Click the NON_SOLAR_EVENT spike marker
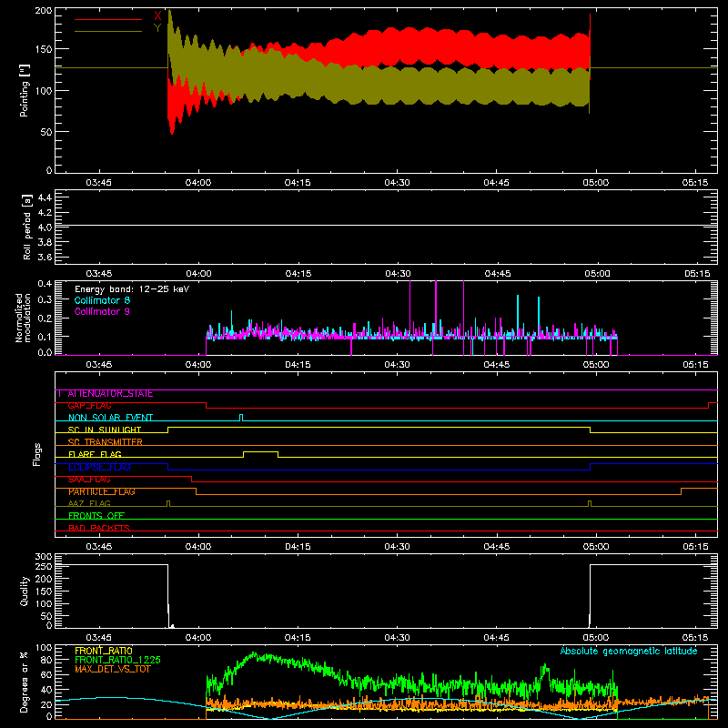The height and width of the screenshot is (728, 728). [241, 418]
